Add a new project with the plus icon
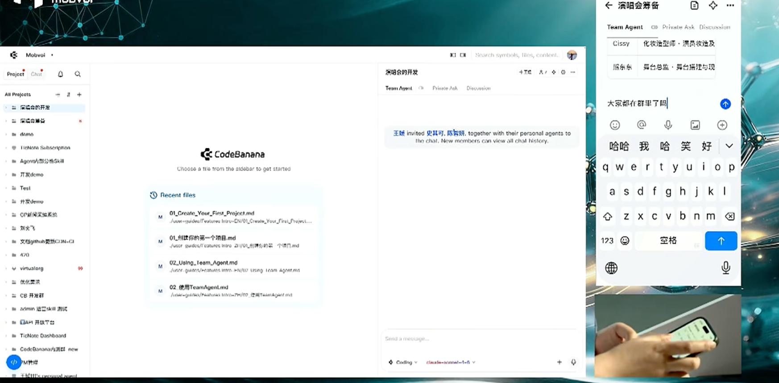 tap(79, 95)
